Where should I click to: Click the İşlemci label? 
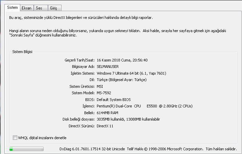tap(89, 106)
